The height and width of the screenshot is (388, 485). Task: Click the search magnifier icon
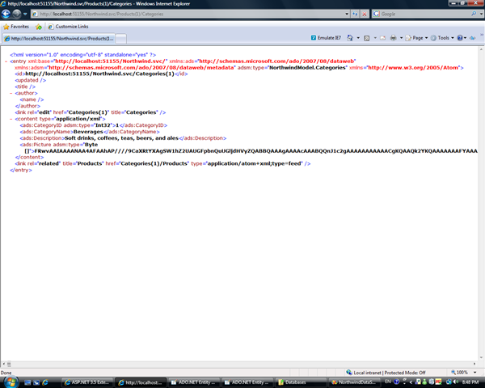point(474,14)
